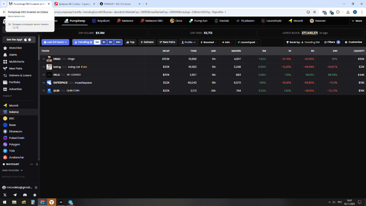Open the Last 24 hours dropdown
This screenshot has width=366, height=206.
55,42
